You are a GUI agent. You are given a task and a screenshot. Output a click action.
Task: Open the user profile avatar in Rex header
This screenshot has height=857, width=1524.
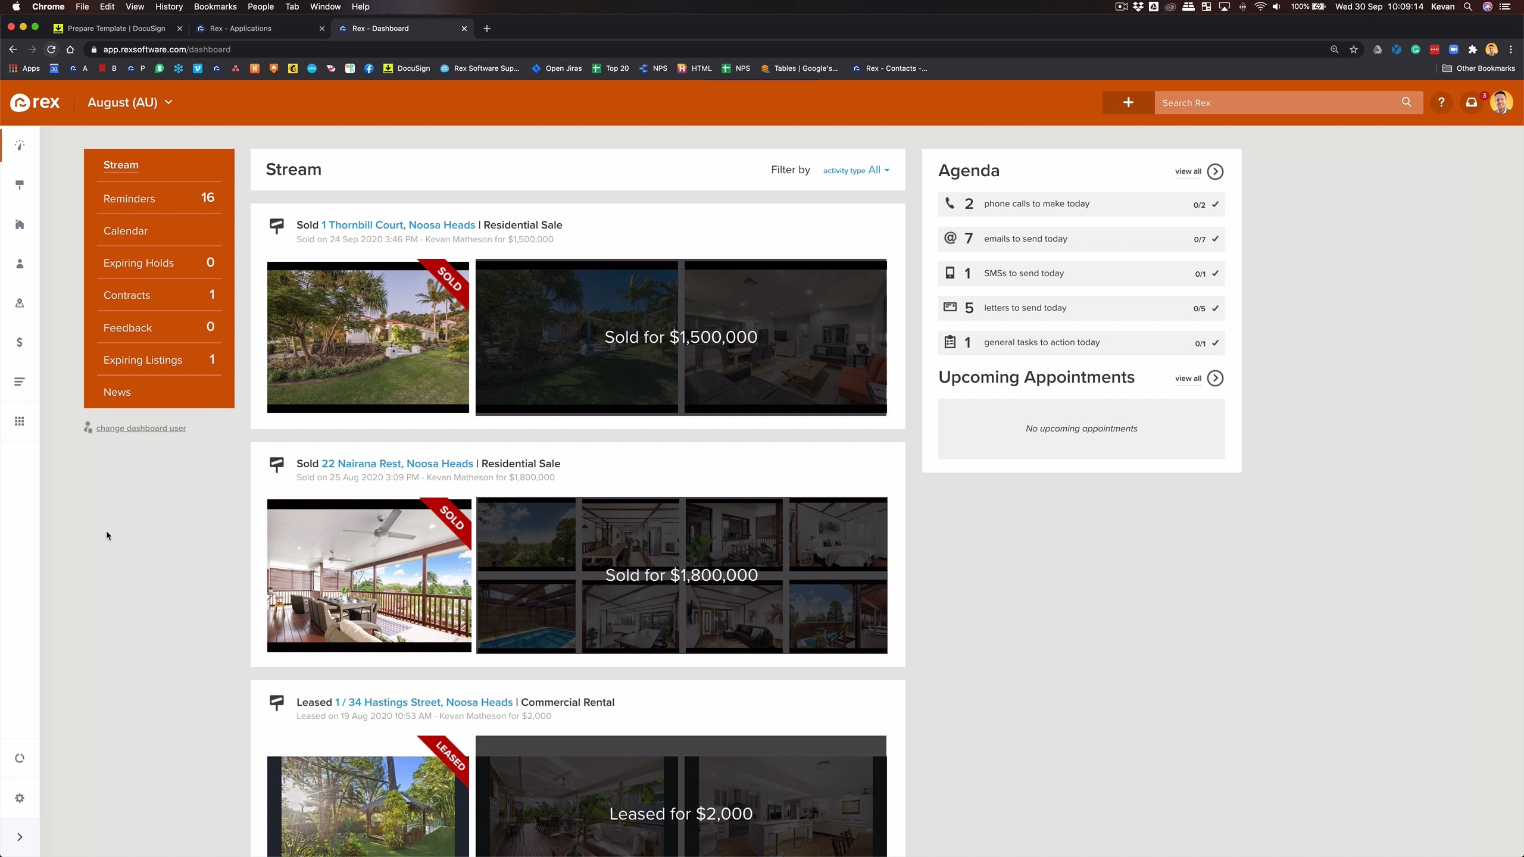[x=1501, y=102]
